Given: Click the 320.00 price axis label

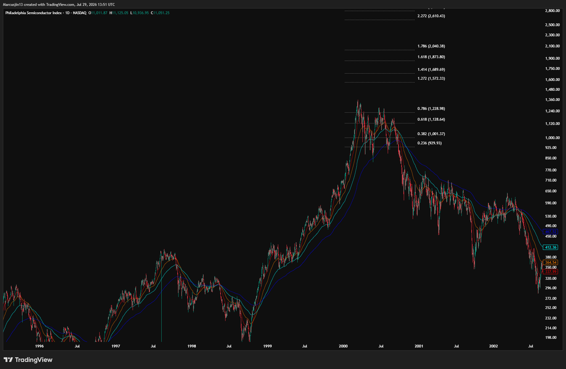Looking at the screenshot, I should (551, 279).
